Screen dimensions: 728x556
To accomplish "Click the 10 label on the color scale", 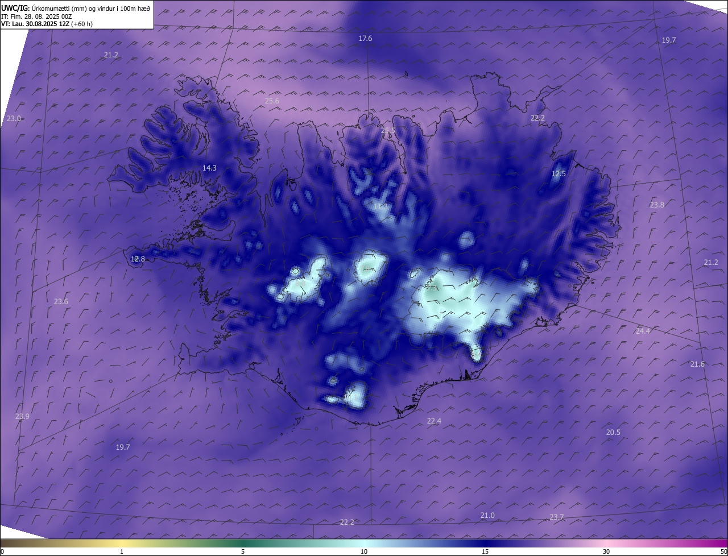I will [364, 551].
